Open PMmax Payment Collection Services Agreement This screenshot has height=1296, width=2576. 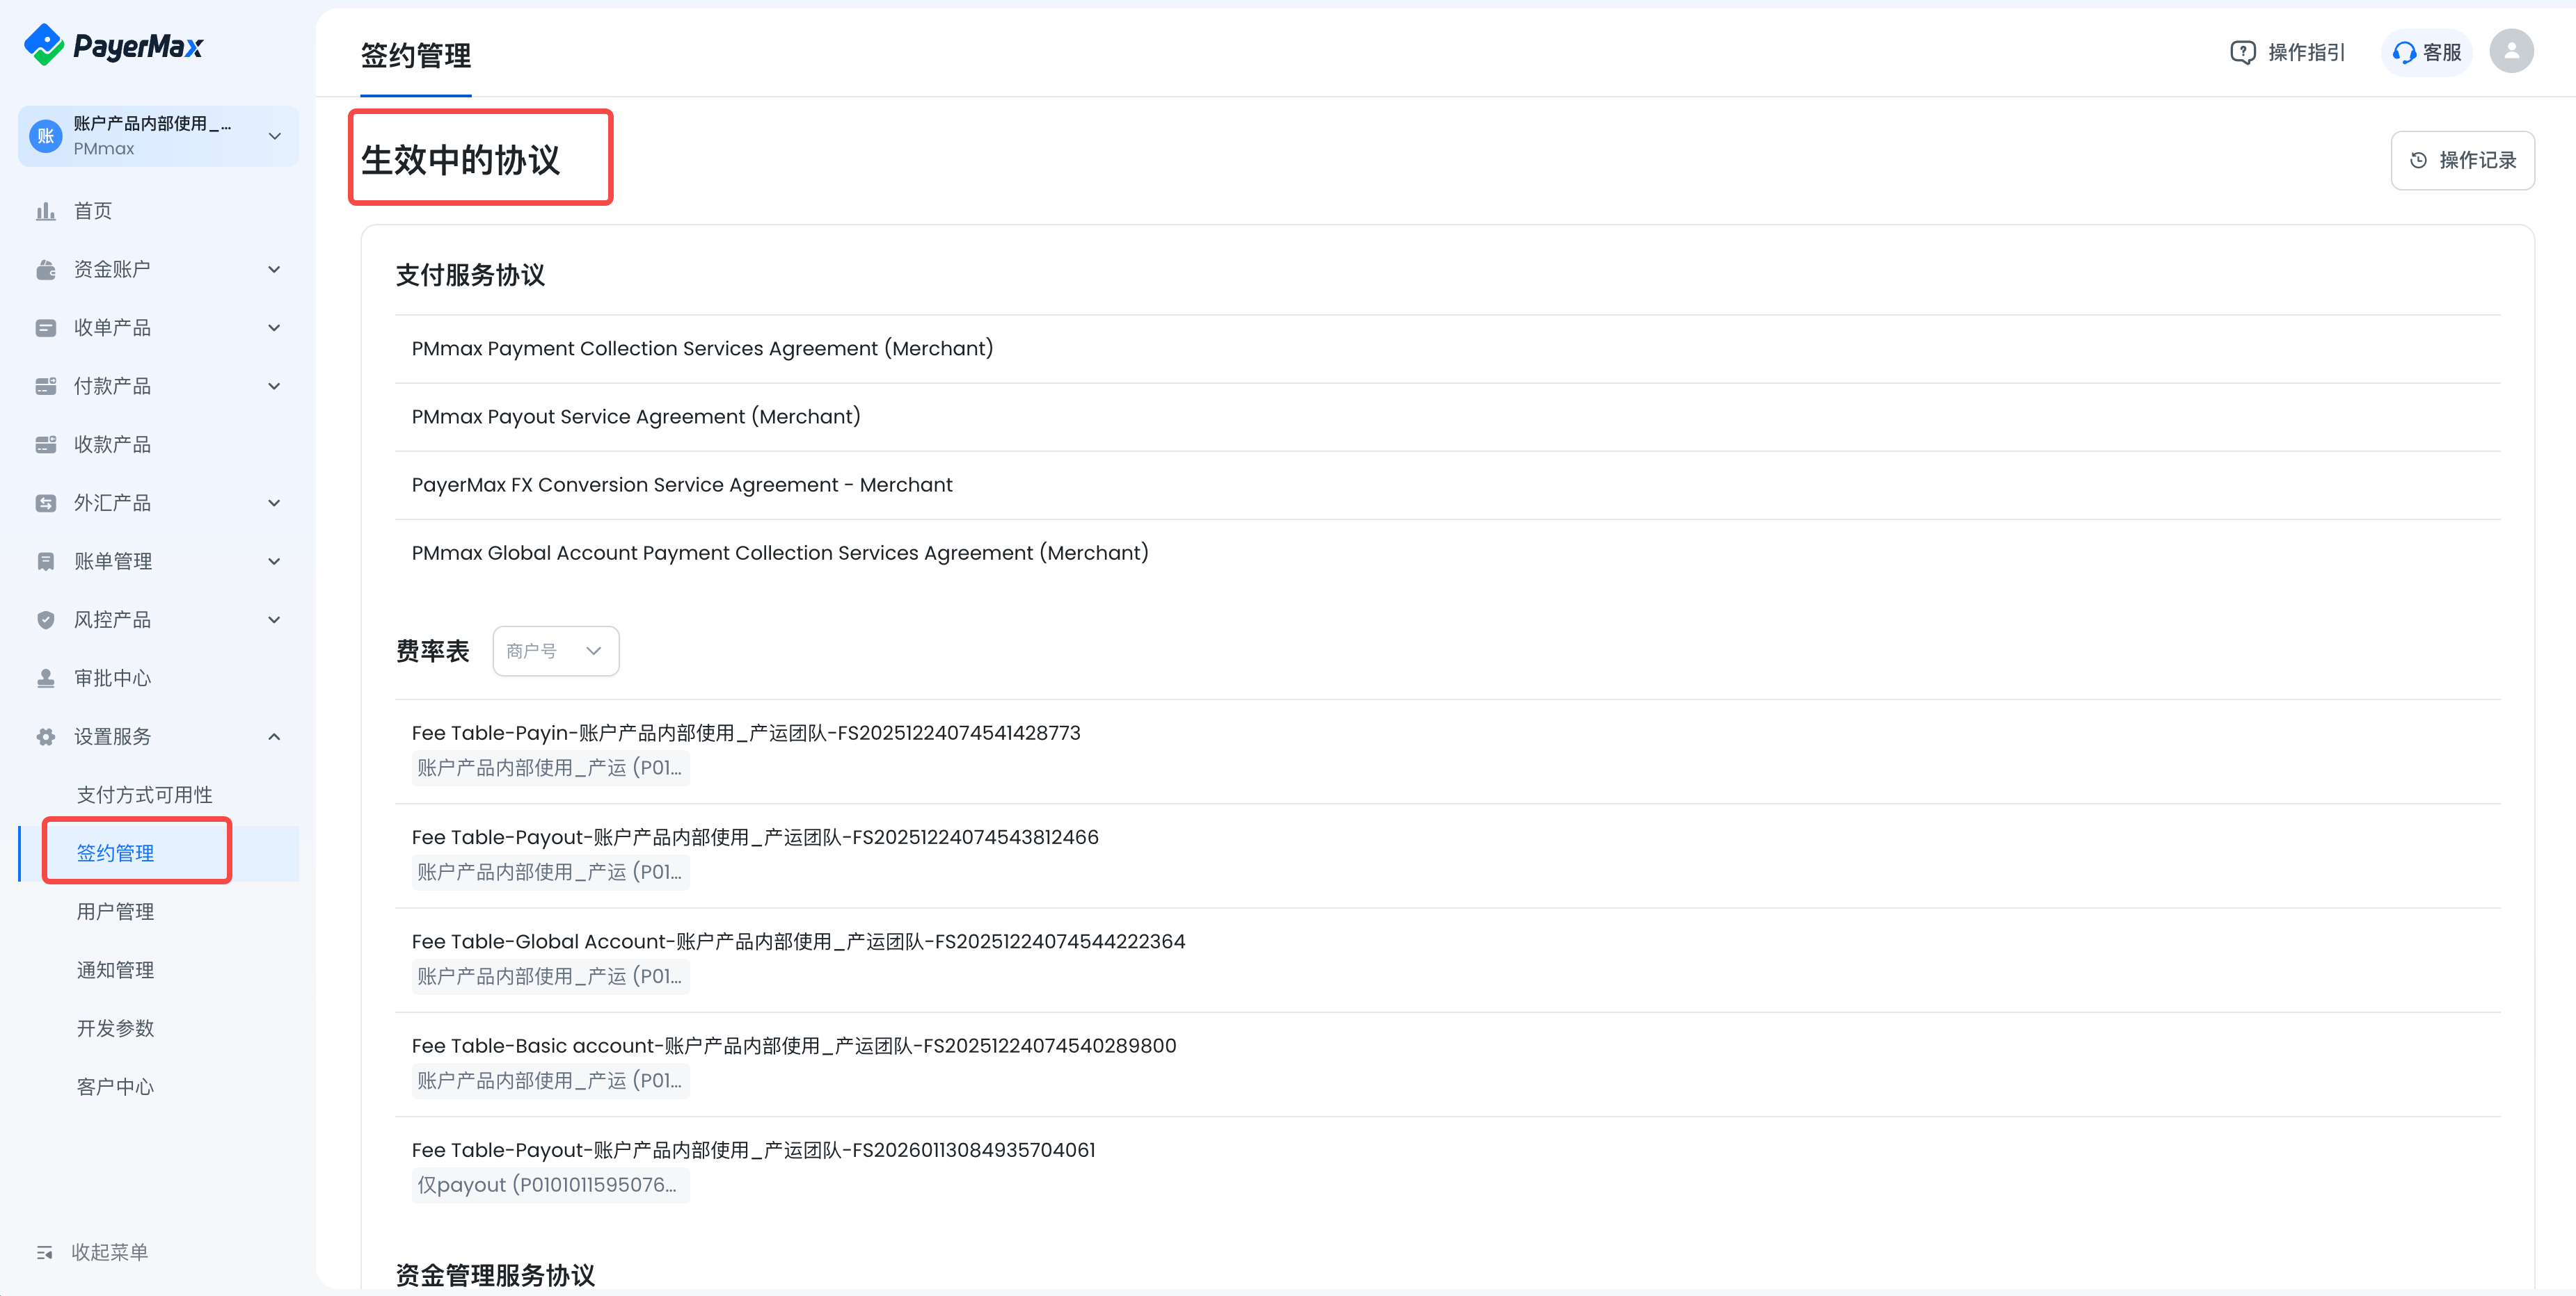pos(702,349)
